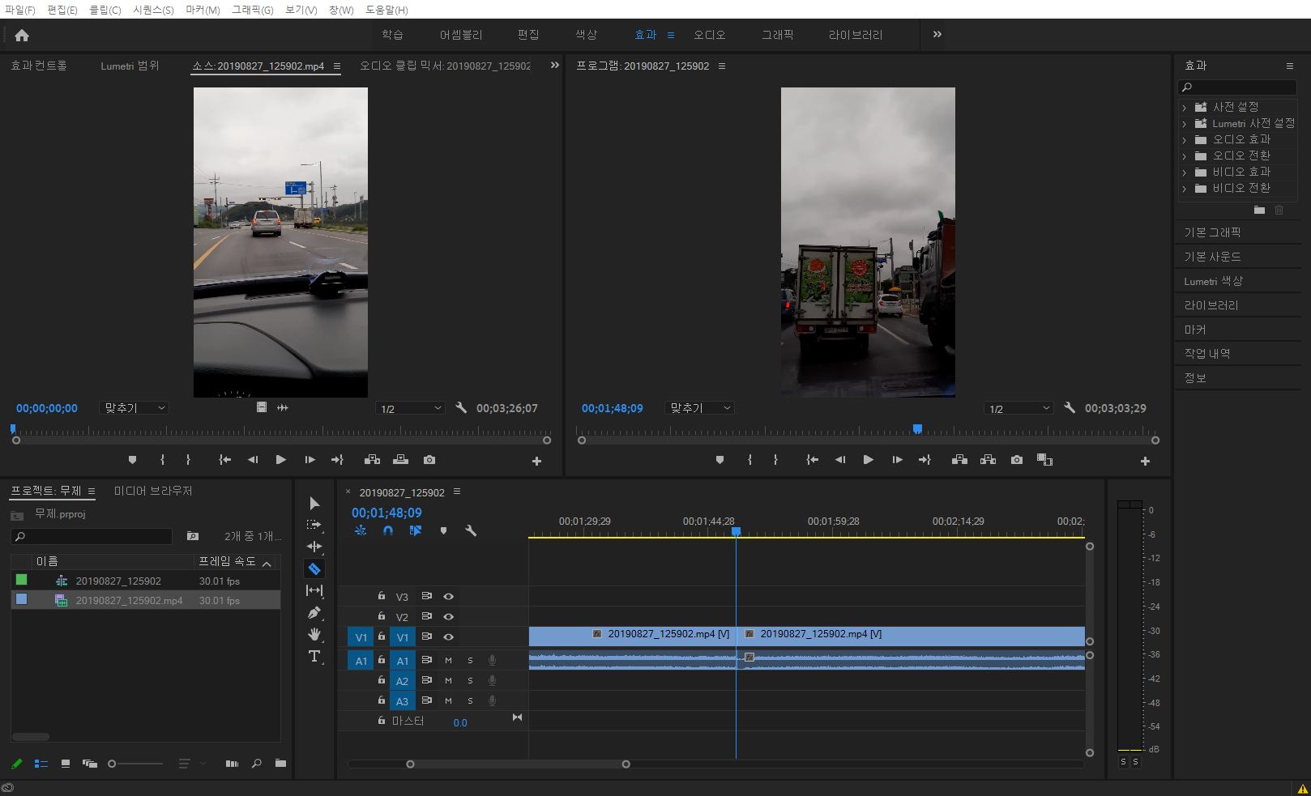The width and height of the screenshot is (1311, 796).
Task: Export frame with Program monitor camera icon
Action: [x=1016, y=460]
